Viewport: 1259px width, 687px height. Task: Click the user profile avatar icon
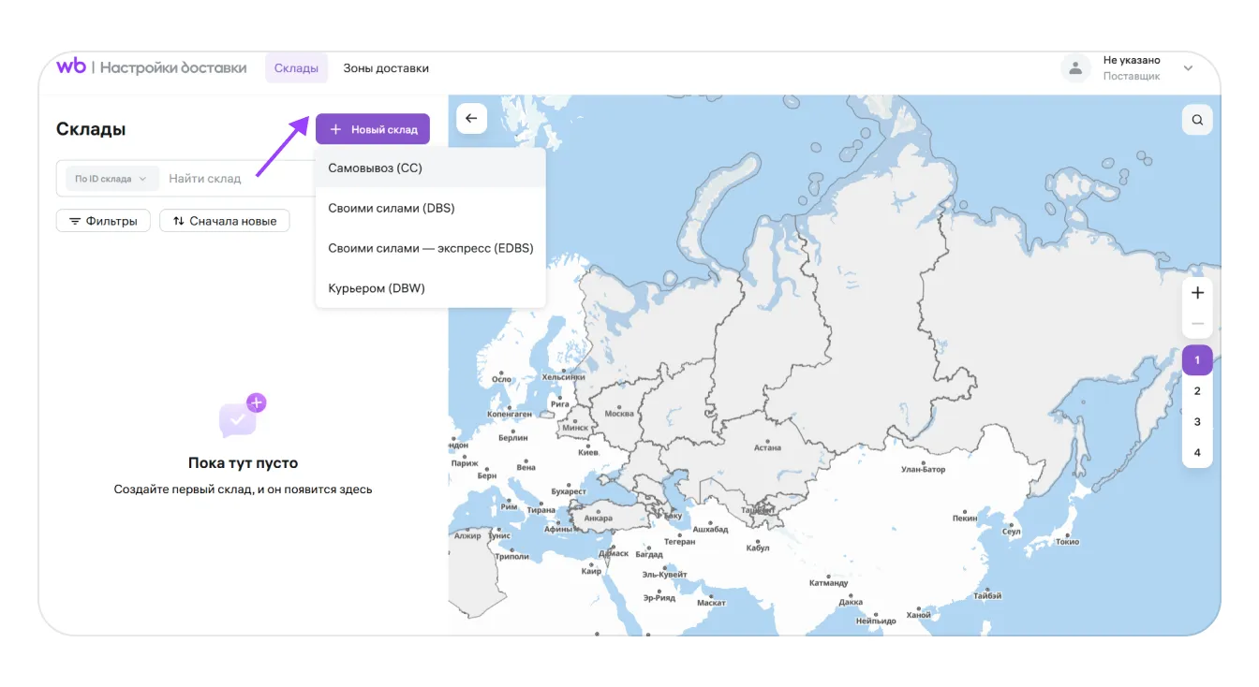pyautogui.click(x=1075, y=68)
